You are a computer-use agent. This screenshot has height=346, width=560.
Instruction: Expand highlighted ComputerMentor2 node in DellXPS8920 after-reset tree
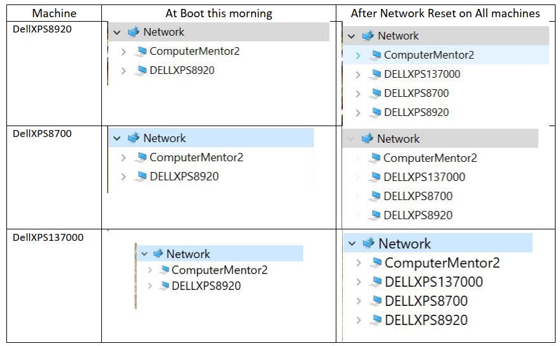pos(358,55)
